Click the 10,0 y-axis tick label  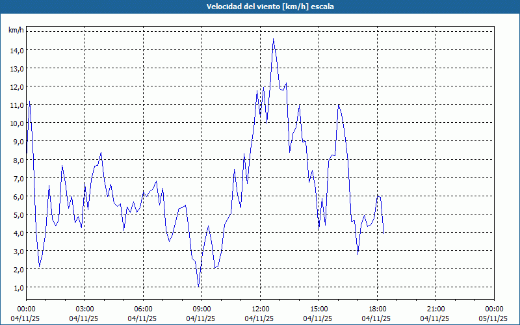(x=17, y=123)
